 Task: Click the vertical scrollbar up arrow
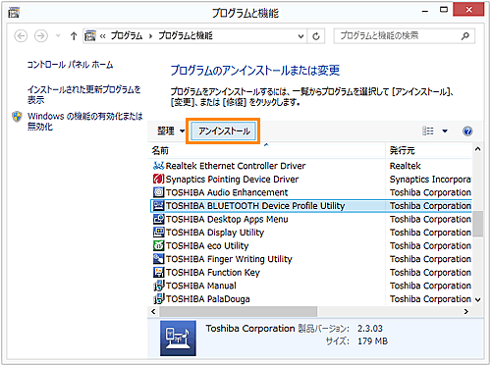click(477, 149)
